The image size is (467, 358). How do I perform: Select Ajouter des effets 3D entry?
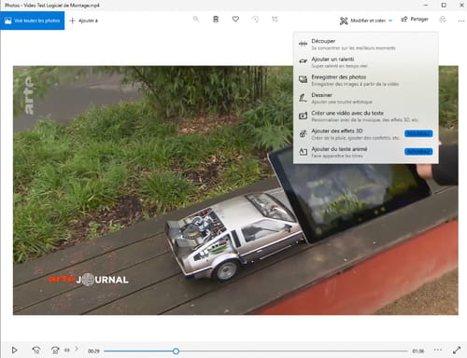(x=366, y=134)
